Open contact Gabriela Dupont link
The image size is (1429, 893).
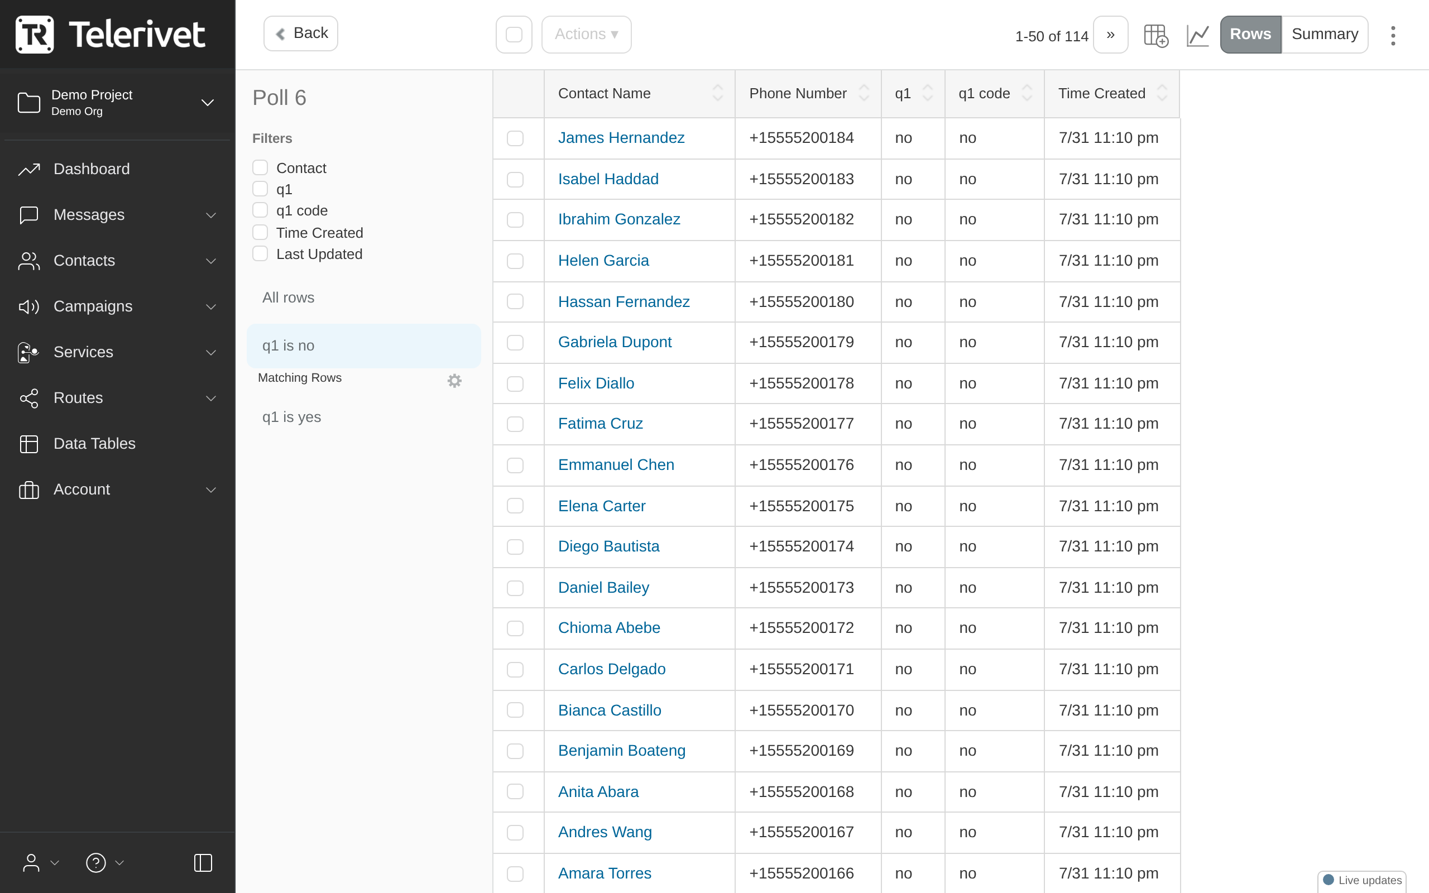click(615, 342)
